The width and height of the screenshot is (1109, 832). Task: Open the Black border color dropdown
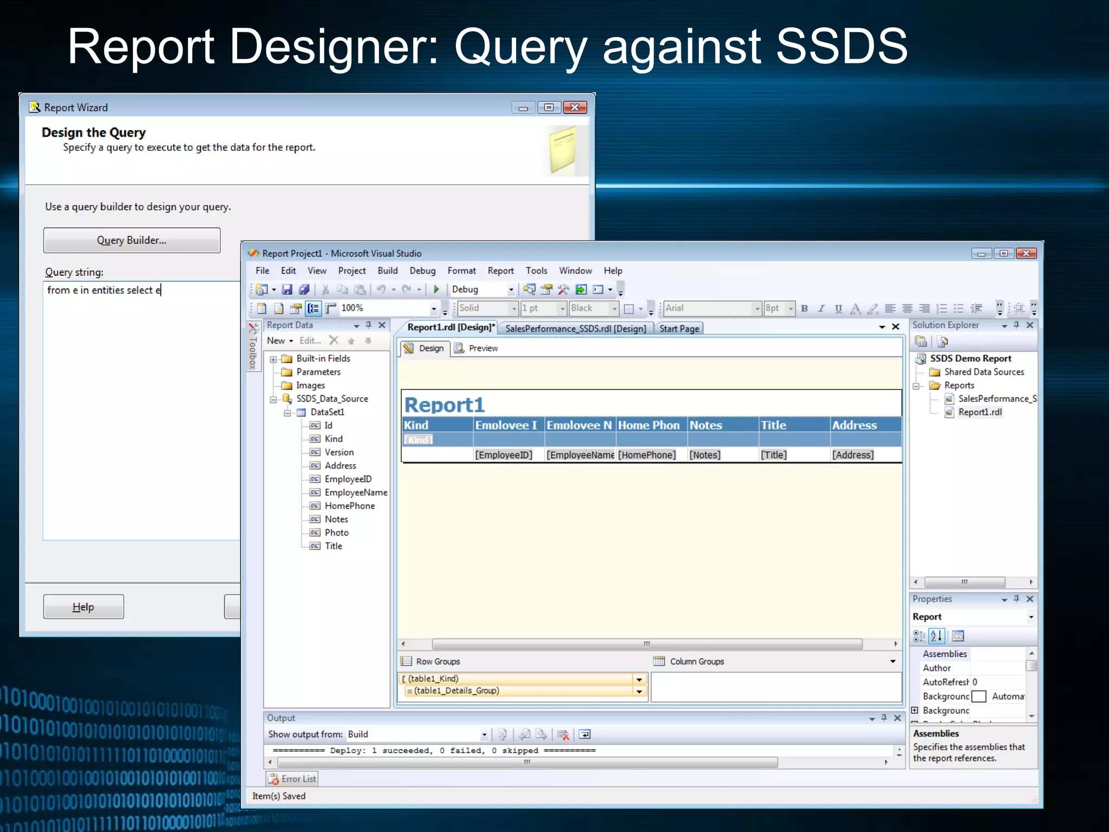click(615, 309)
